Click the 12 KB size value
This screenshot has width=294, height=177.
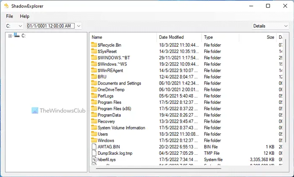pos(269,153)
